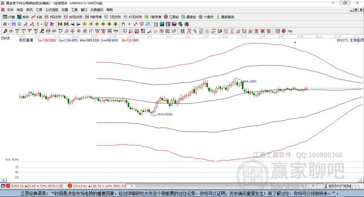Viewport: 364px width, 197px height.
Task: Open the 9T四方形 tool
Action: click(x=133, y=17)
